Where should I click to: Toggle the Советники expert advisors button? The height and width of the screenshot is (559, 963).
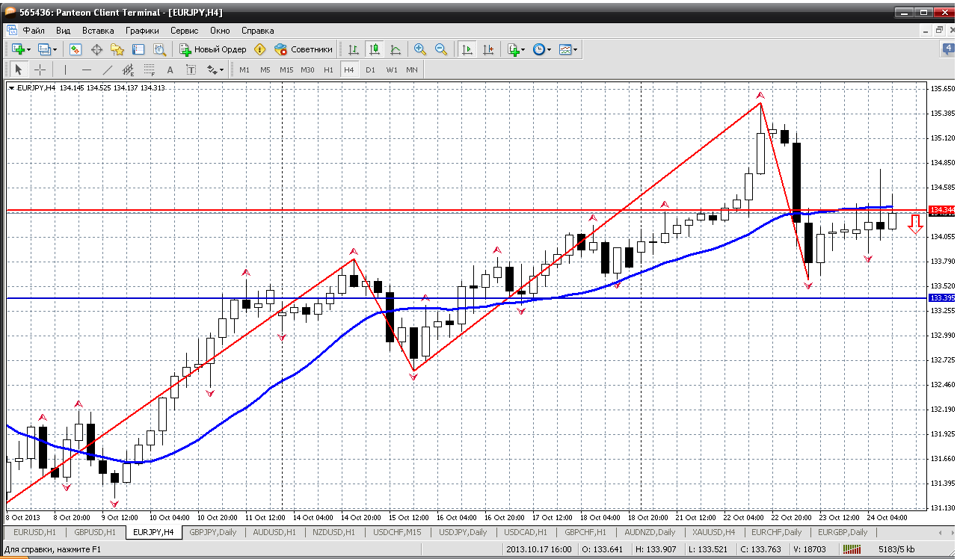pos(304,49)
